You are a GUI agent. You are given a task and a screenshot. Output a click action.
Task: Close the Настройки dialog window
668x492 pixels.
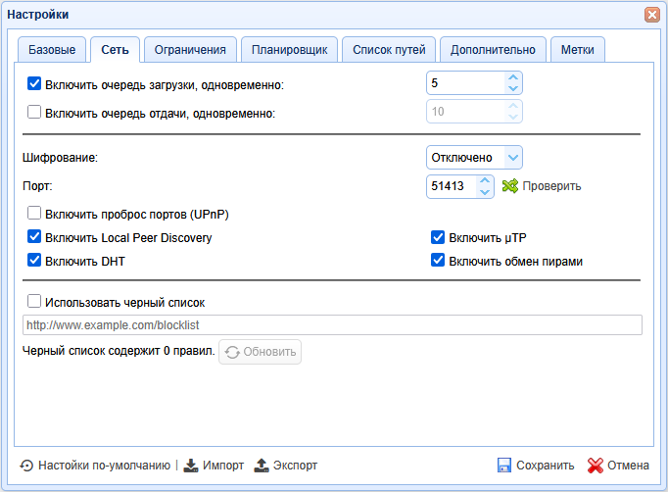[x=651, y=15]
